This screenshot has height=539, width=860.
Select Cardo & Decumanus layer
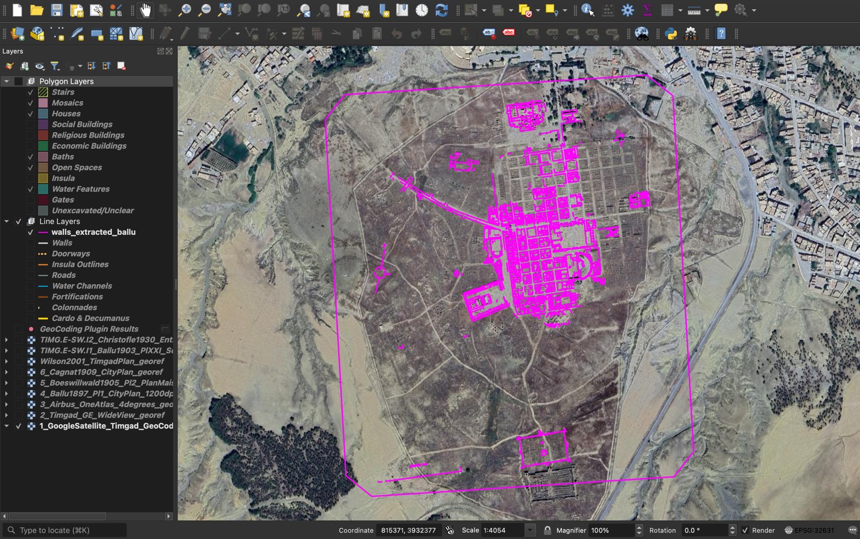[x=90, y=318]
